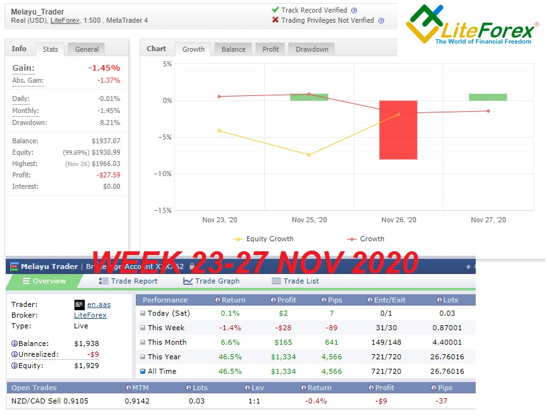
Task: Click the up arrow in widget header
Action: [468, 267]
